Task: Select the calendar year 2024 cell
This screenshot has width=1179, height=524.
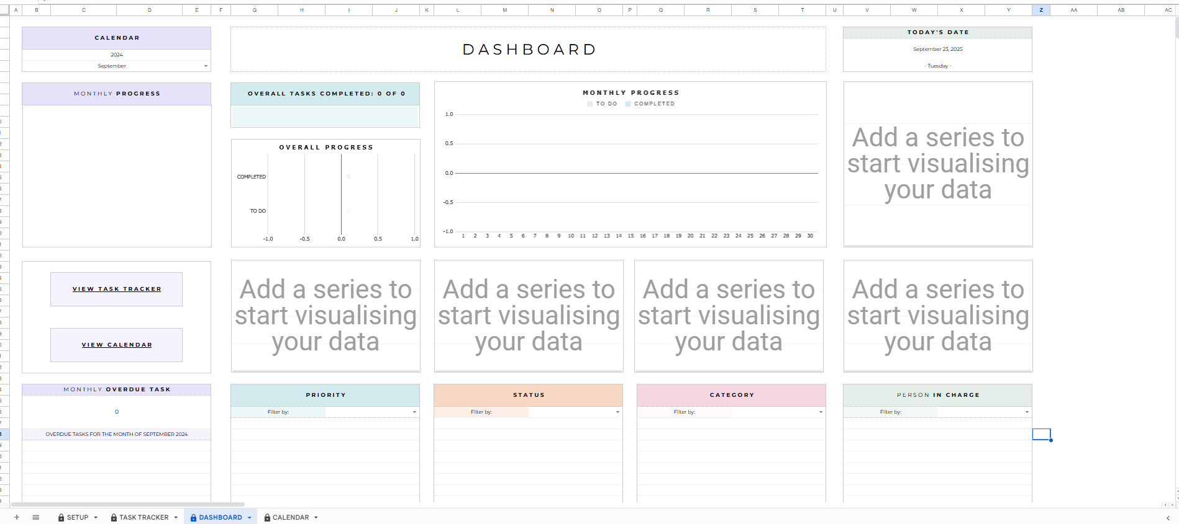Action: 117,55
